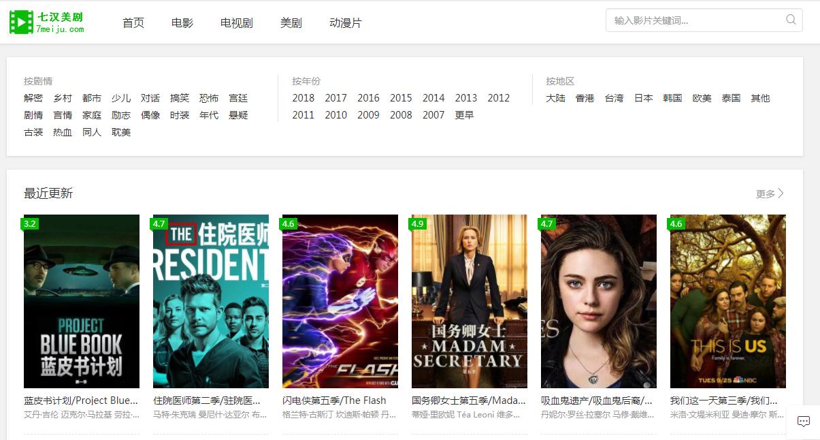
Task: Filter by genre 热血
Action: click(63, 132)
